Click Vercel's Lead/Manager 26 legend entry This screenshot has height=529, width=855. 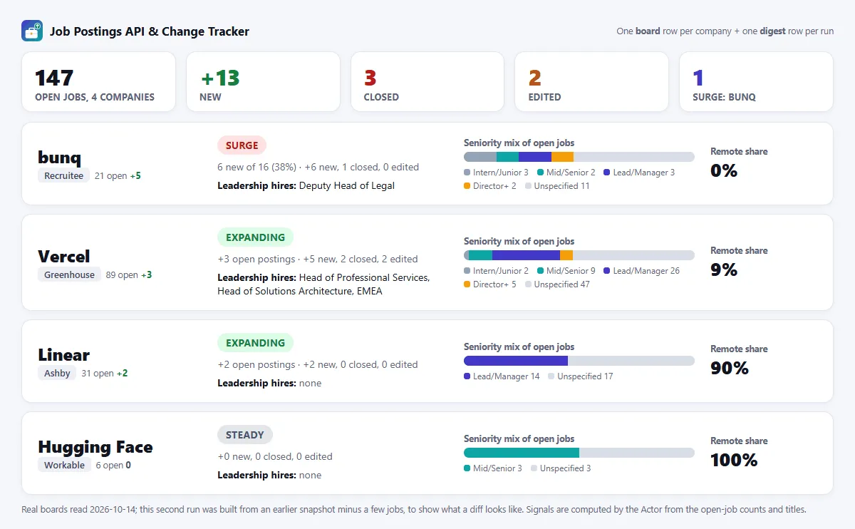tap(642, 271)
